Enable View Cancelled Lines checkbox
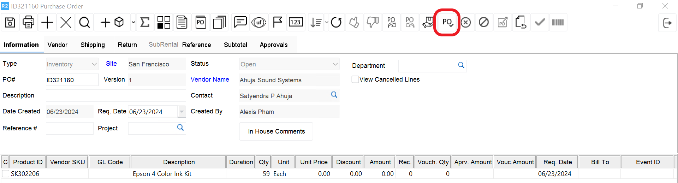The width and height of the screenshot is (678, 183). click(x=355, y=79)
